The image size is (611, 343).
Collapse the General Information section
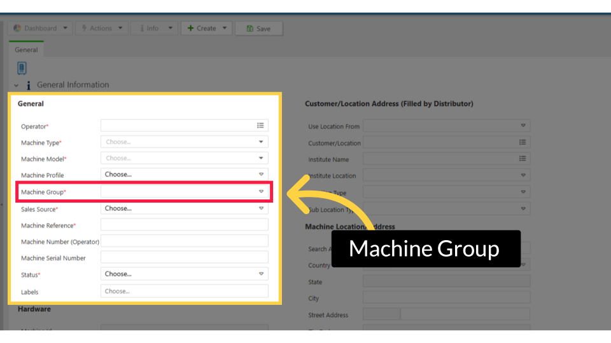[x=17, y=85]
